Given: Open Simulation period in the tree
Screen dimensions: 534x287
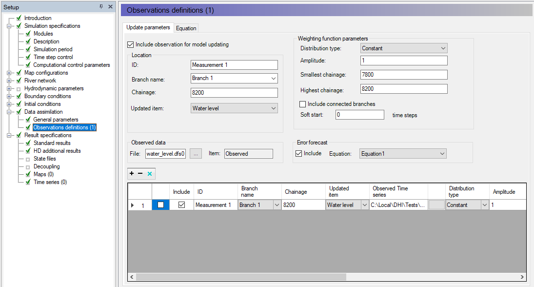Looking at the screenshot, I should (x=53, y=49).
